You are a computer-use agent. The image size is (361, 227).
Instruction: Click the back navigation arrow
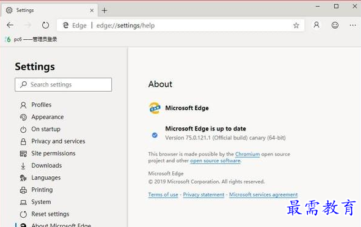(10, 25)
